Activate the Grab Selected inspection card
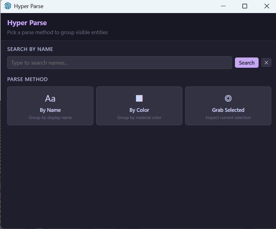276x229 pixels. 228,106
